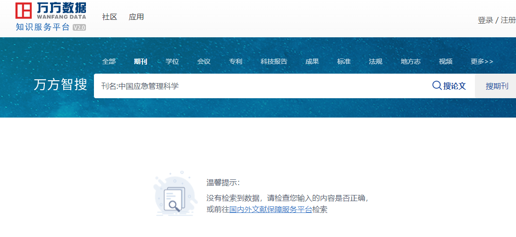The image size is (516, 237).
Task: Switch to the 成果 tab
Action: tap(312, 61)
